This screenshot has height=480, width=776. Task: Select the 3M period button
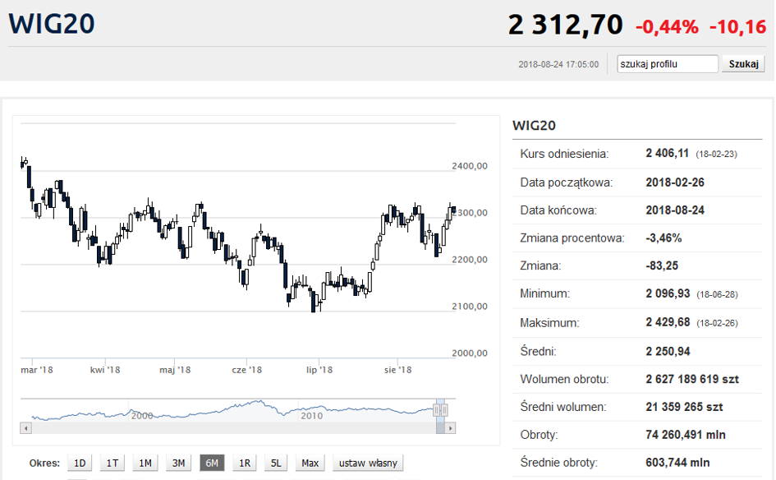178,464
